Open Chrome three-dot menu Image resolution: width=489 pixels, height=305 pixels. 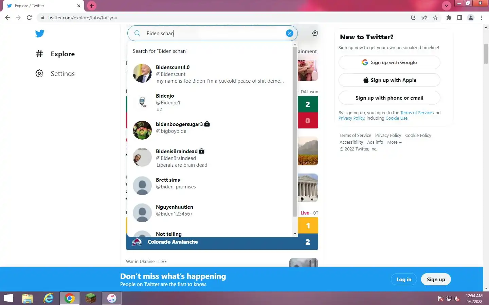point(482,18)
